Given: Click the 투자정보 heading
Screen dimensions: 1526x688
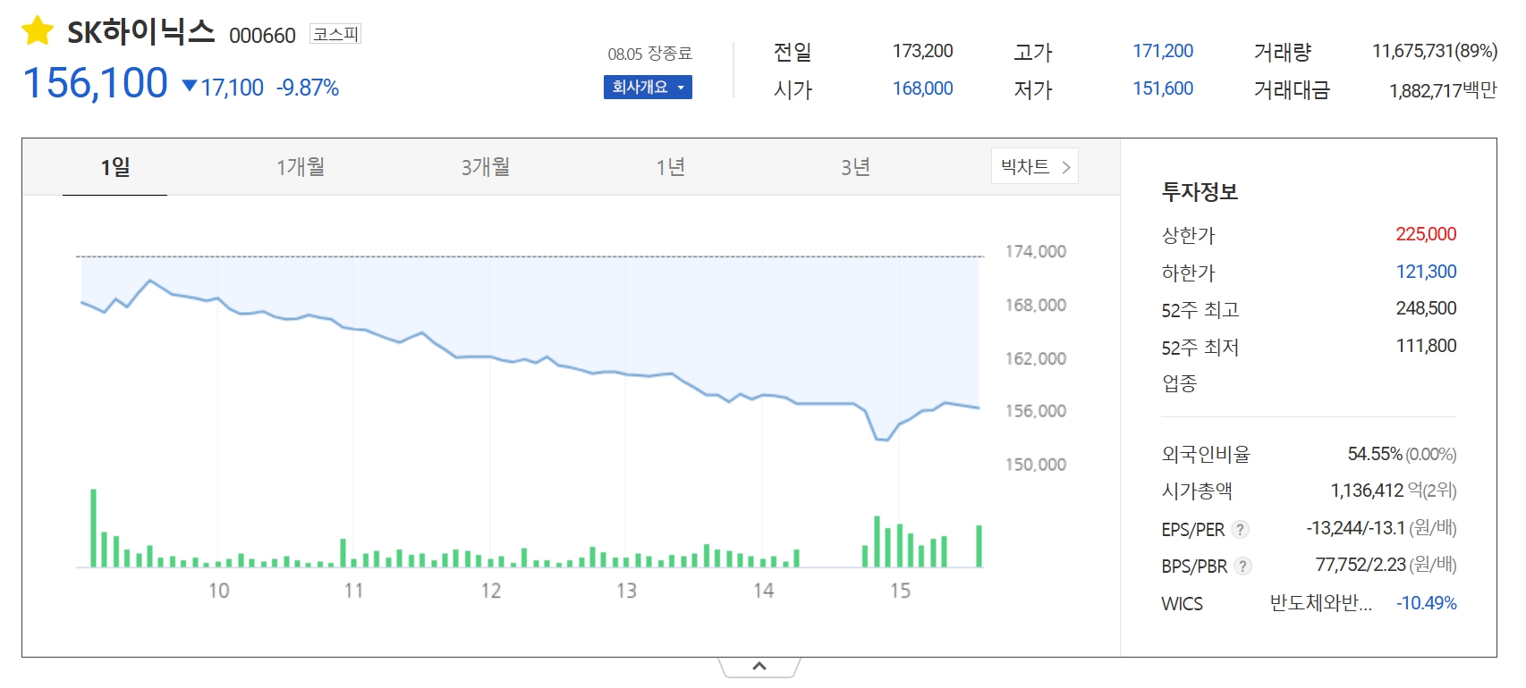Looking at the screenshot, I should coord(1200,191).
